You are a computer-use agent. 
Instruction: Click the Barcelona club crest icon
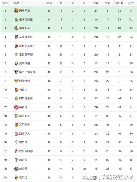click(x=16, y=11)
